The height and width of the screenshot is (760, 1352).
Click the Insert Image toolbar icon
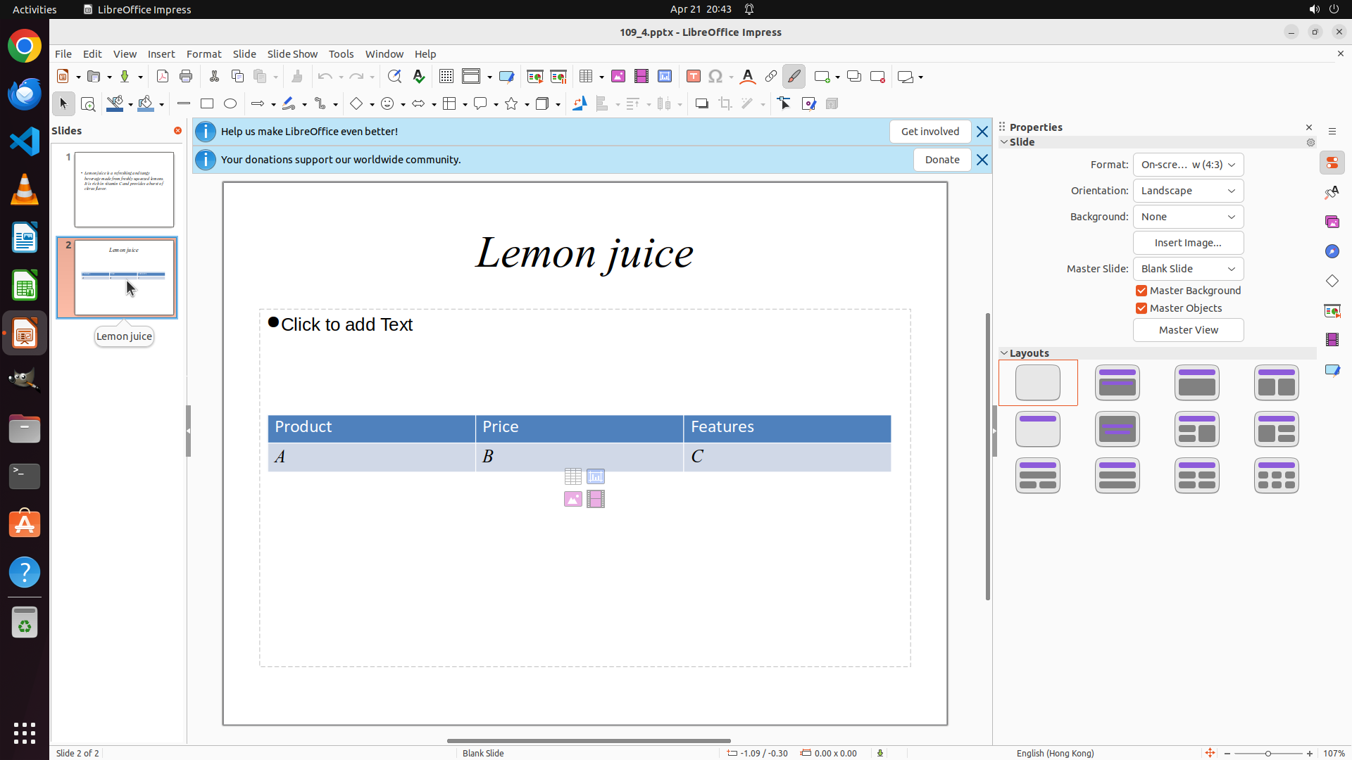[x=618, y=77]
